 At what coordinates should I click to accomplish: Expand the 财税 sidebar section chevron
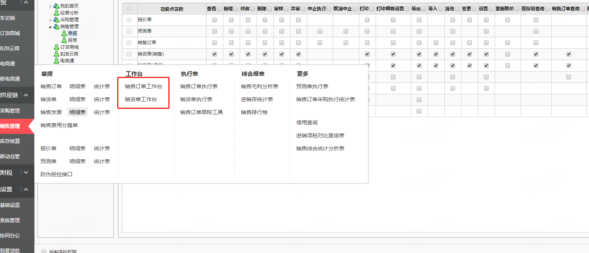(26, 173)
